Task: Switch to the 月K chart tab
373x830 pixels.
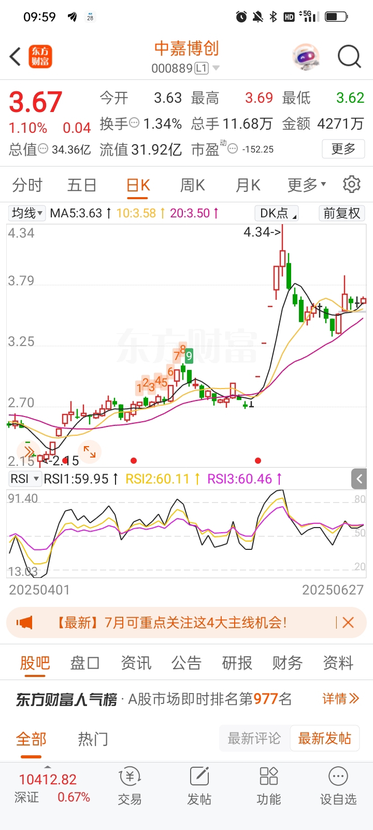Action: pyautogui.click(x=248, y=185)
